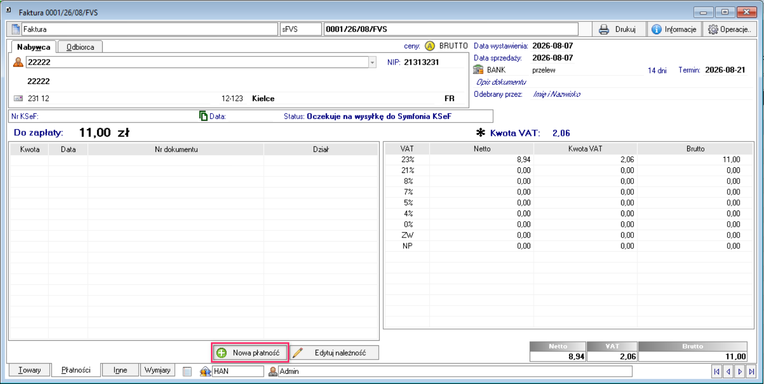The image size is (764, 384).
Task: Click the Do zapłaty amount 11,00 zł
Action: click(x=104, y=133)
